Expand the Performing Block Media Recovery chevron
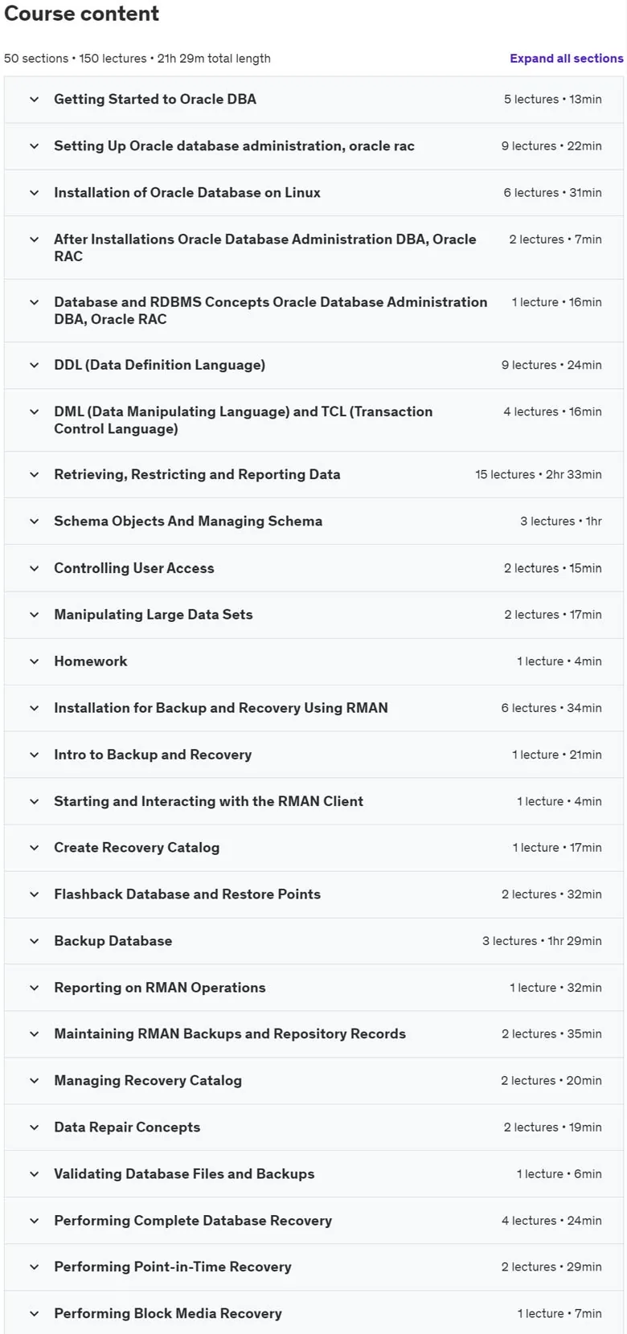Screen dimensions: 627x1334 click(34, 1314)
